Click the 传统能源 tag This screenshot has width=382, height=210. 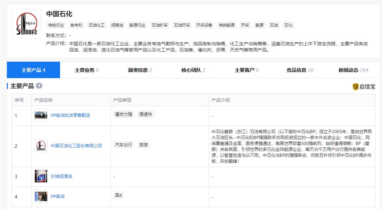point(226,25)
